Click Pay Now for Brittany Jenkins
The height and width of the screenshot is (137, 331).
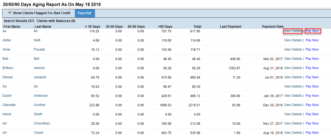(x=312, y=68)
